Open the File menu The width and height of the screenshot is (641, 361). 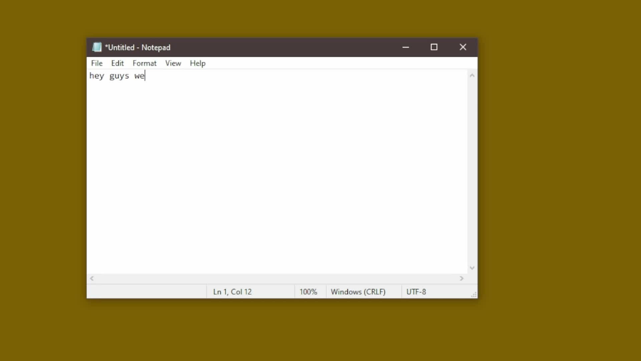tap(97, 63)
